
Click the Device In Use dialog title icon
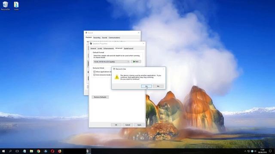tap(114, 69)
